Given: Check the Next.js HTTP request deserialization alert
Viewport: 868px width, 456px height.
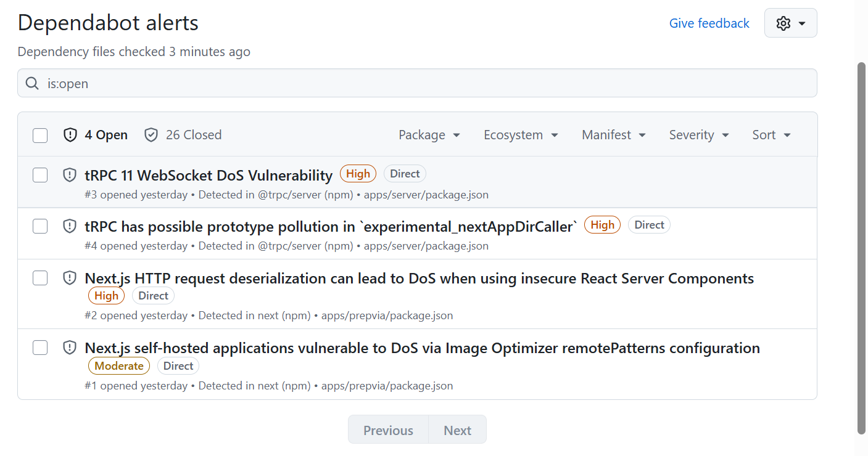Looking at the screenshot, I should (40, 278).
